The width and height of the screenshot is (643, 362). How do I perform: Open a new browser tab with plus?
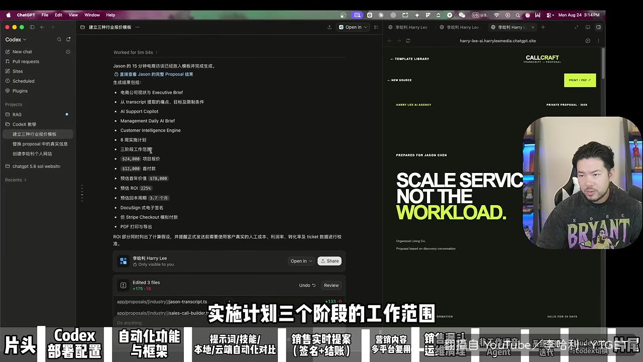[x=543, y=27]
